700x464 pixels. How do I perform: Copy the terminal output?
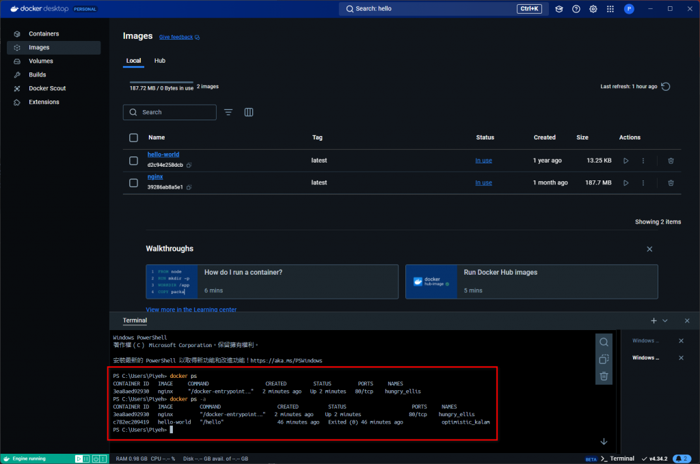point(604,359)
